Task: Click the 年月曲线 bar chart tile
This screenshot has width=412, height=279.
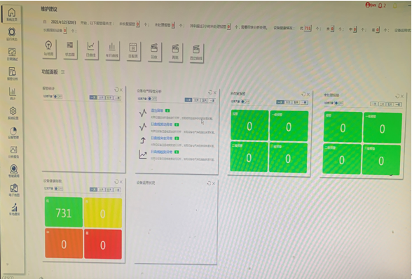Action: 112,50
